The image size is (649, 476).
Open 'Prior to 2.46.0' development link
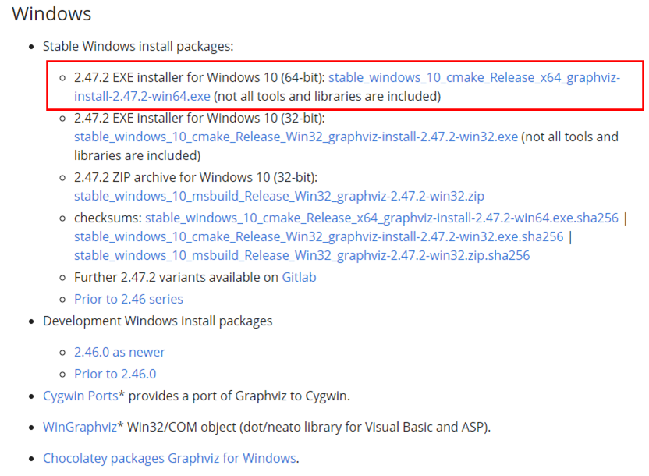[x=115, y=374]
